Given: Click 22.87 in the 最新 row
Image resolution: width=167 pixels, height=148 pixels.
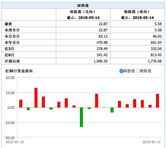Looking at the screenshot, I should coord(103,24).
